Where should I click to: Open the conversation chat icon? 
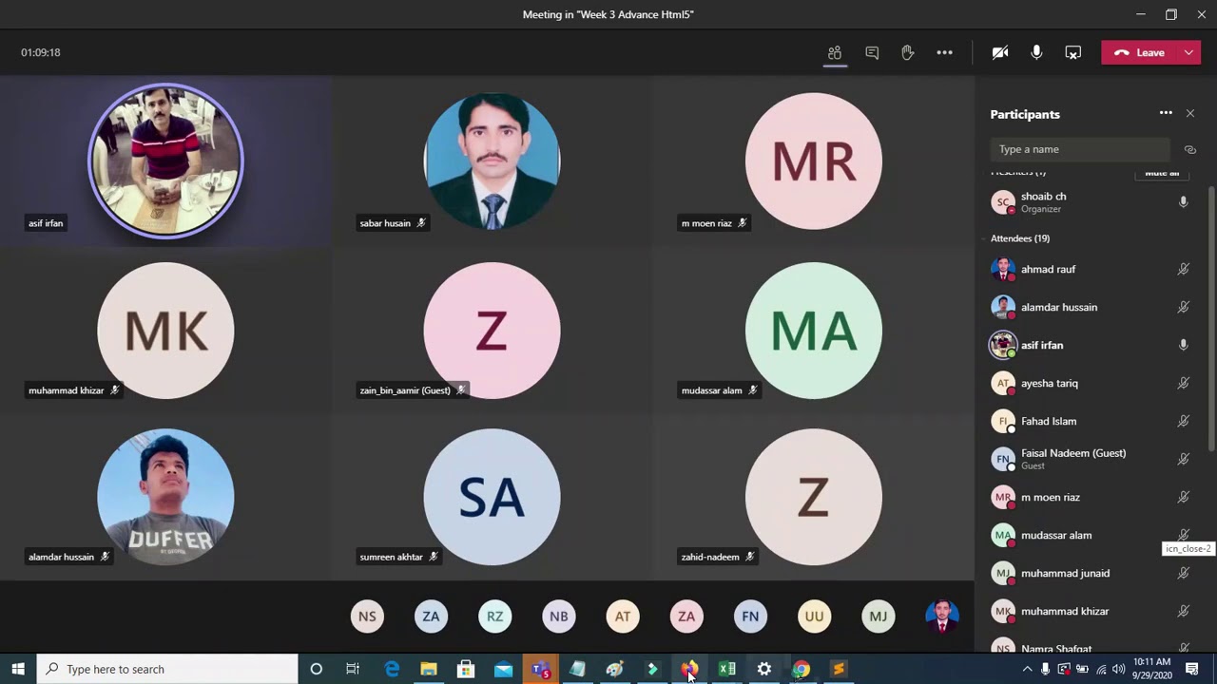872,52
